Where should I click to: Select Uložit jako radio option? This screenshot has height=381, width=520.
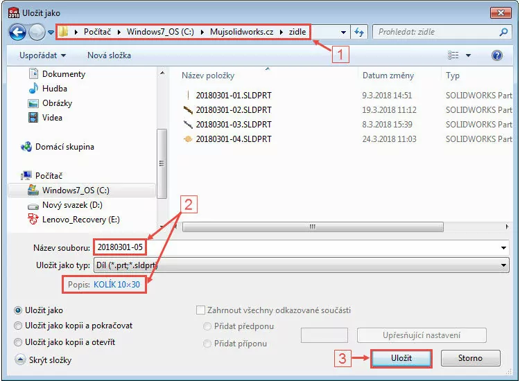(18, 310)
